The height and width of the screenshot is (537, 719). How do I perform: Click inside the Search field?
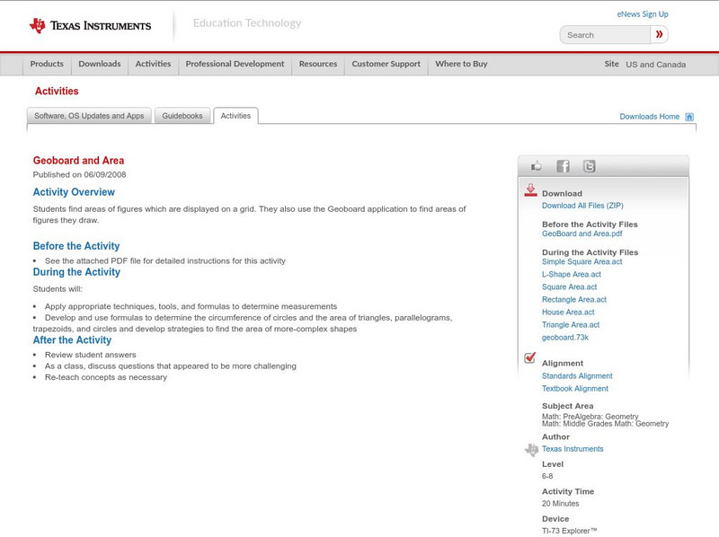(605, 35)
